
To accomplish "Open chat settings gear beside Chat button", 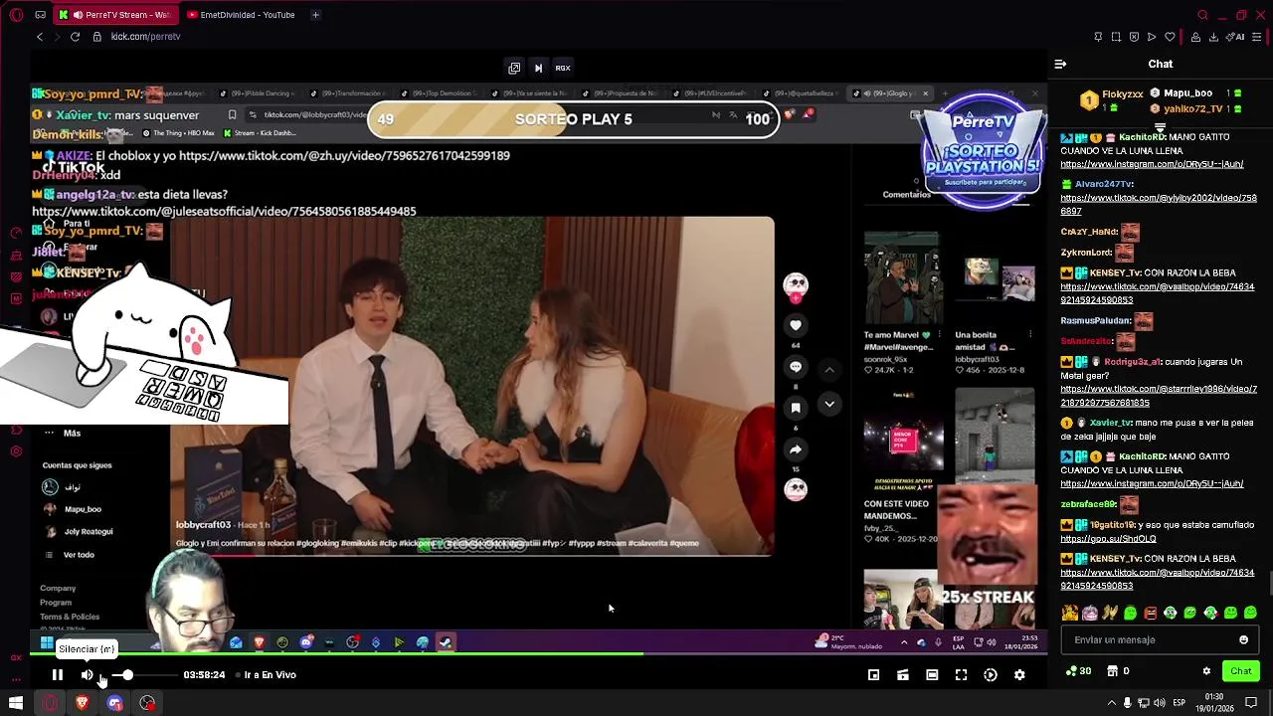I will tap(1206, 671).
